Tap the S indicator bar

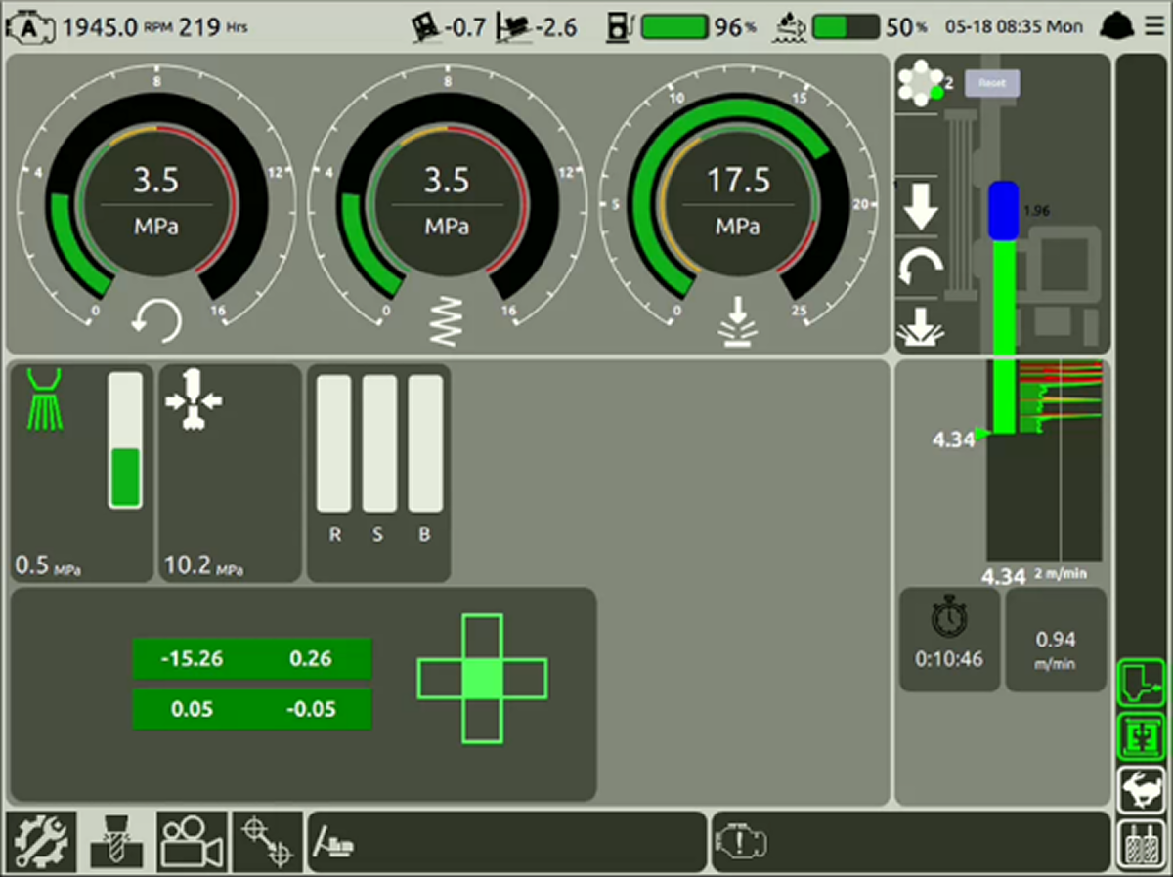(380, 443)
